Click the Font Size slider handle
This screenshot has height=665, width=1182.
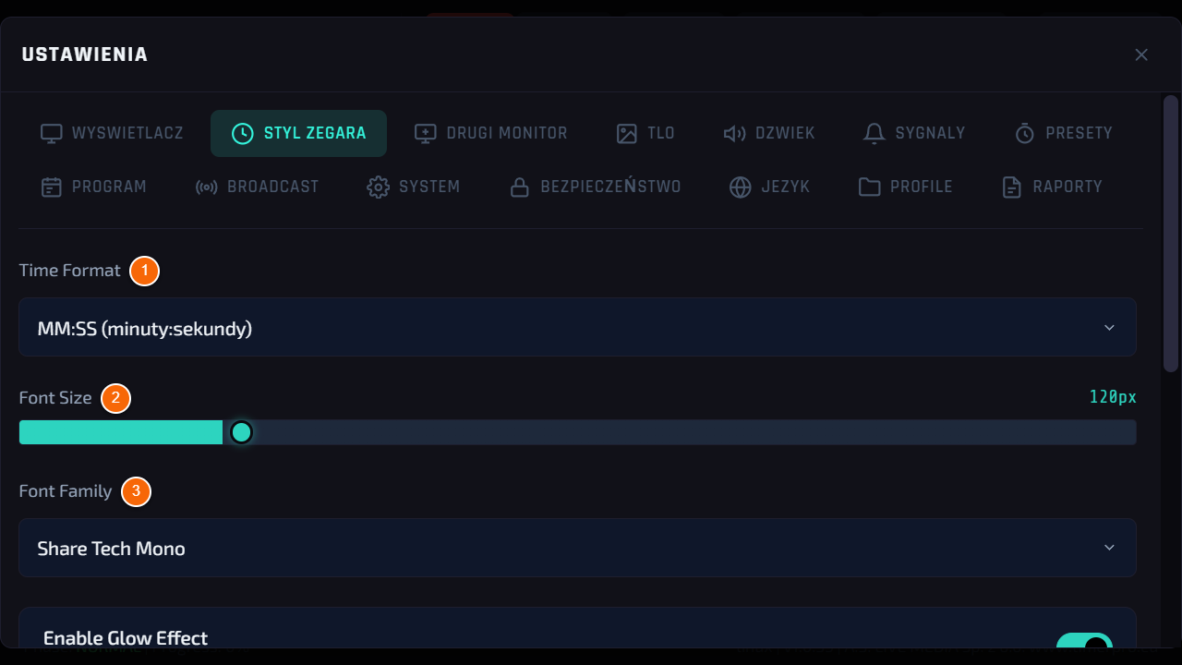(x=241, y=432)
